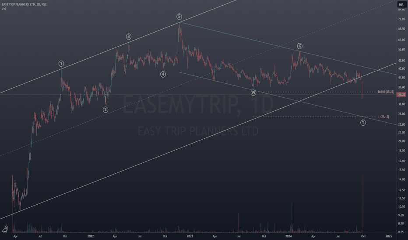
Task: Click the 45.00 price axis label
Action: [x=401, y=69]
